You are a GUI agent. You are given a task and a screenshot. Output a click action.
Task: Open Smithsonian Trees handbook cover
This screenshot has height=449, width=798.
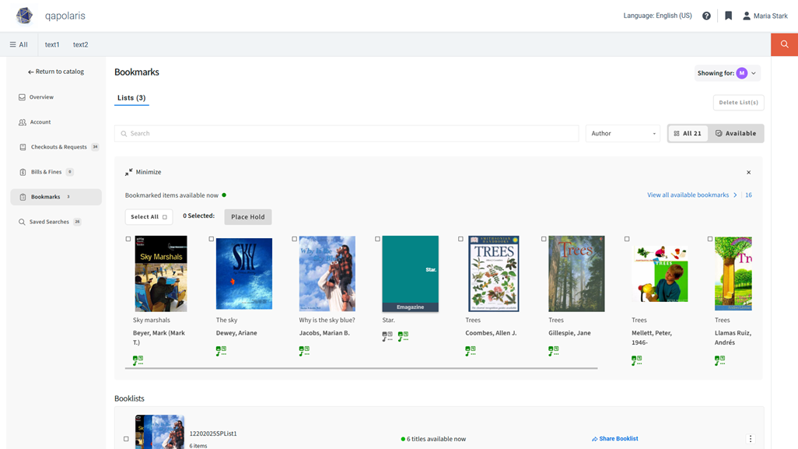click(494, 273)
